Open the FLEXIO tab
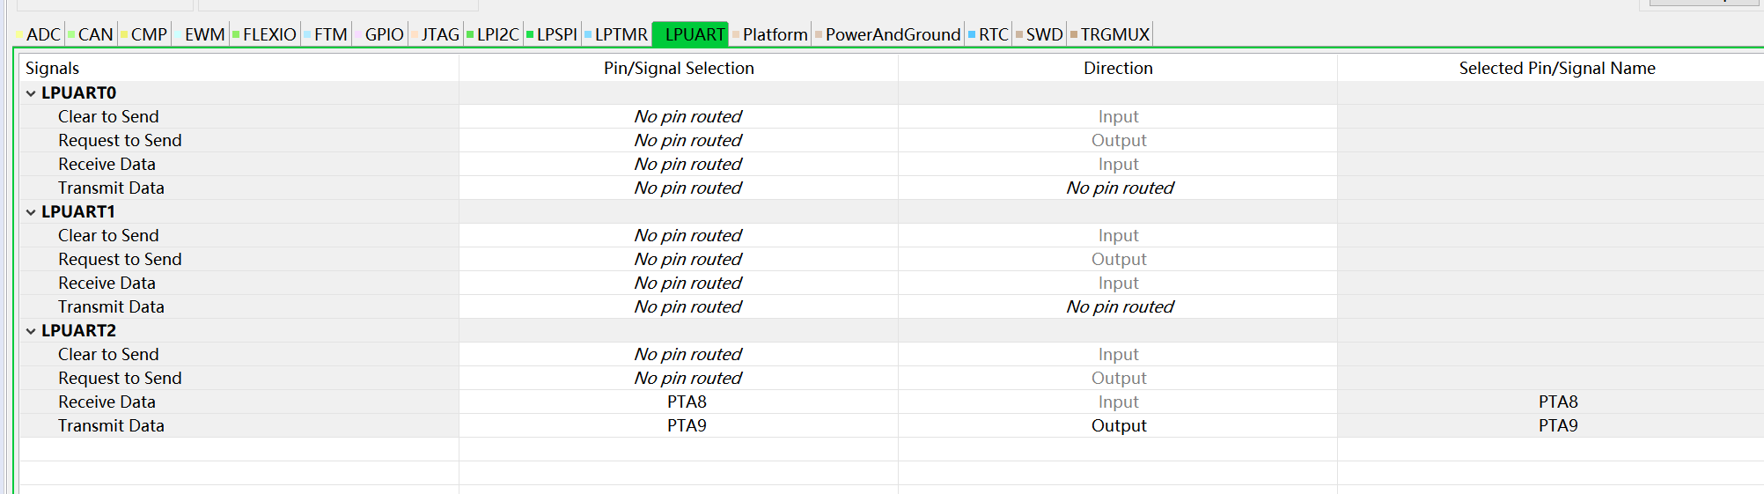 point(268,34)
